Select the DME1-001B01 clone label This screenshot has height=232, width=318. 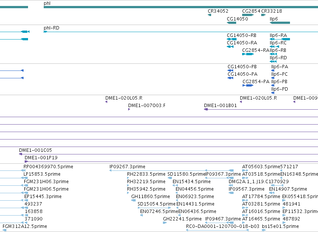coord(220,106)
